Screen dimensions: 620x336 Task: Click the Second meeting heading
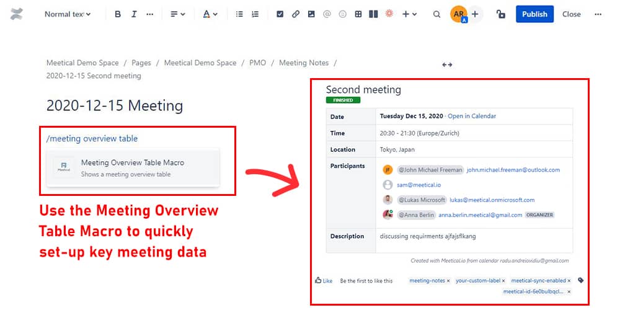[363, 90]
